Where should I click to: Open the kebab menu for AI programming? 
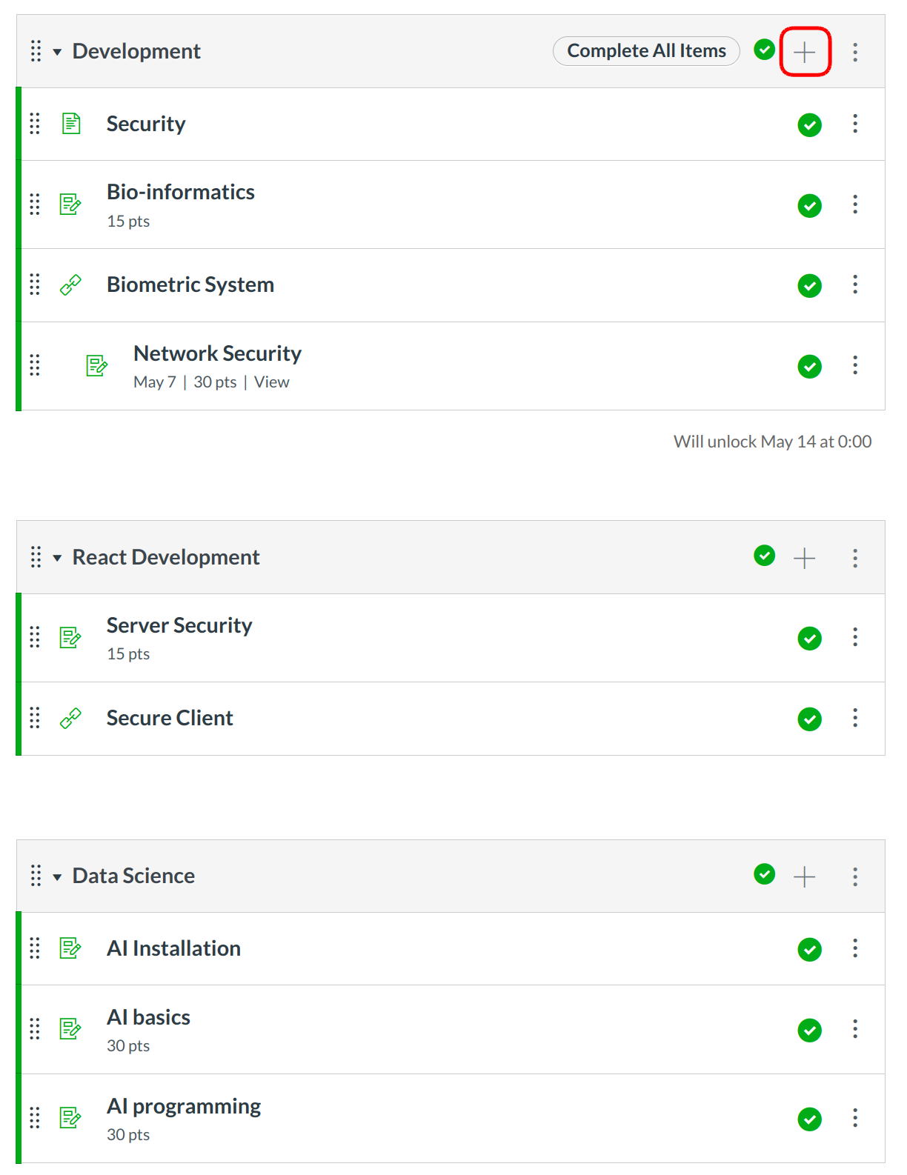coord(855,1118)
